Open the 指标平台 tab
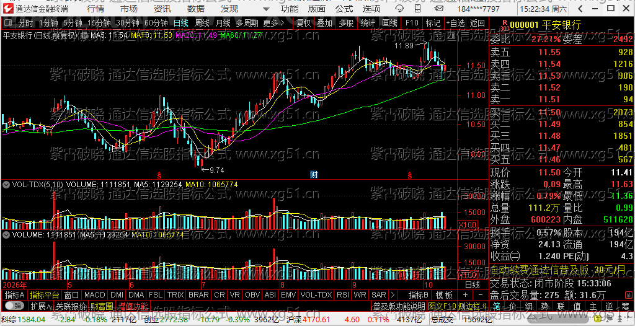 tap(44, 295)
